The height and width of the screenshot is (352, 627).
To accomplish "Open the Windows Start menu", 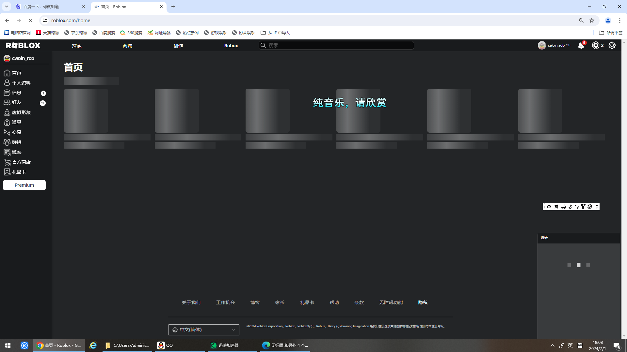I will coord(8,345).
